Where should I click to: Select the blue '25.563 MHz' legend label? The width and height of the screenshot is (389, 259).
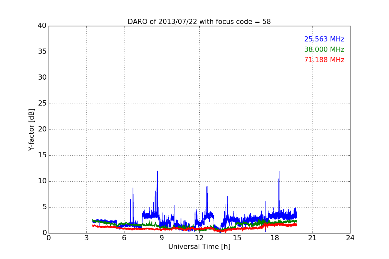click(x=324, y=39)
